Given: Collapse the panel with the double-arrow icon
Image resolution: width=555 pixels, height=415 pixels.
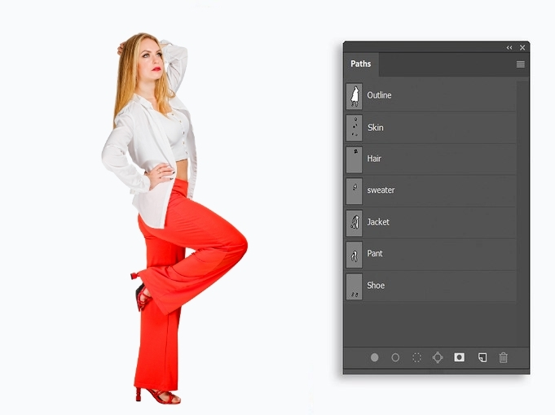Looking at the screenshot, I should click(x=509, y=48).
